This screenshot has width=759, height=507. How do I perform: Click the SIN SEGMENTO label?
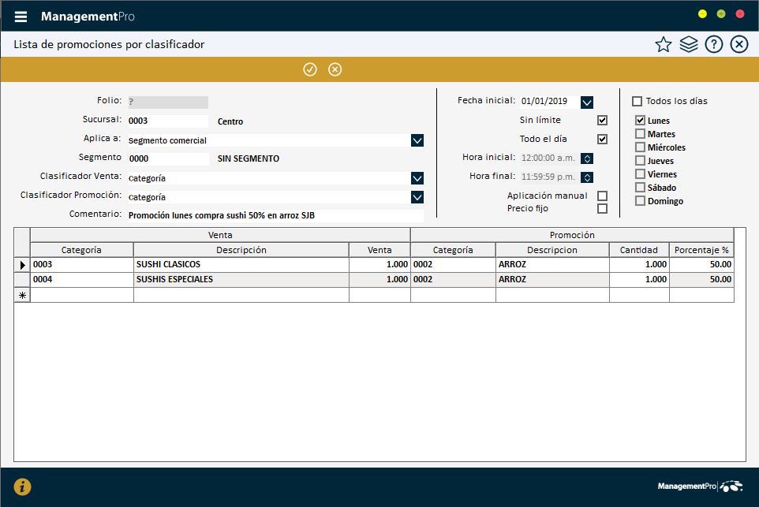click(x=249, y=158)
